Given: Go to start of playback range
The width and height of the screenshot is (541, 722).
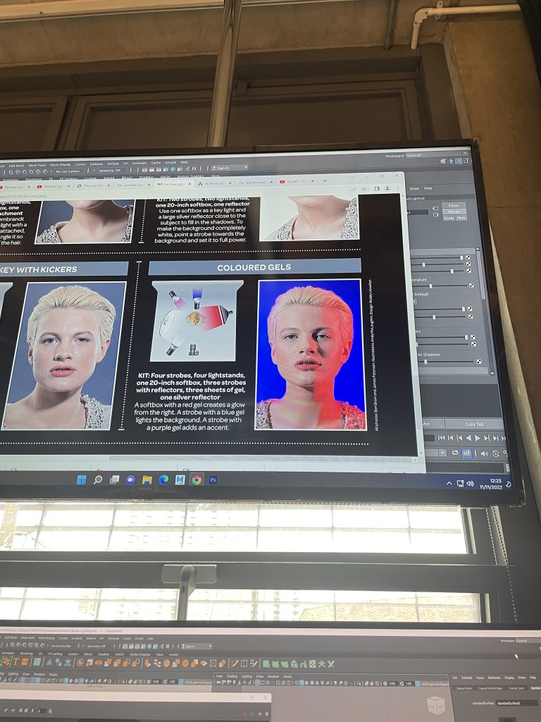Looking at the screenshot, I should 441,438.
